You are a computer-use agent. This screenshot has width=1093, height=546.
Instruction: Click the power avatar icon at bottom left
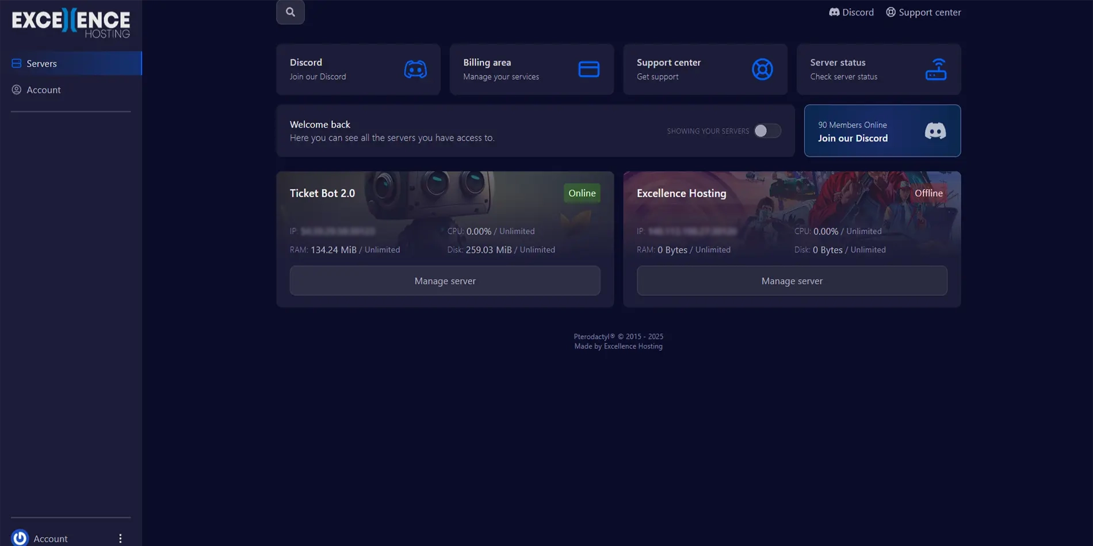click(x=20, y=537)
